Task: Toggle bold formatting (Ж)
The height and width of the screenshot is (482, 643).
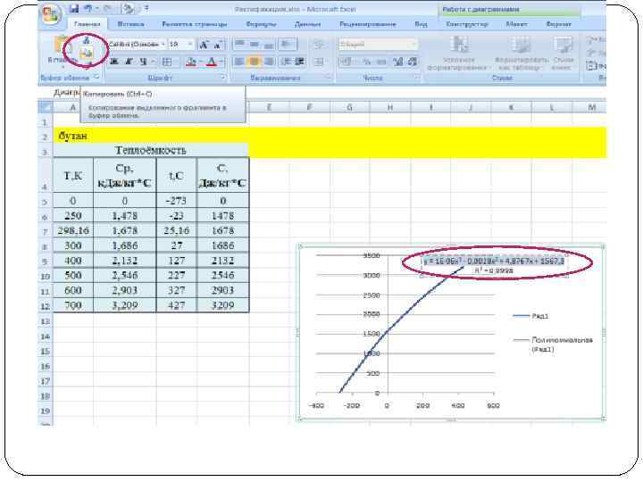Action: [114, 62]
